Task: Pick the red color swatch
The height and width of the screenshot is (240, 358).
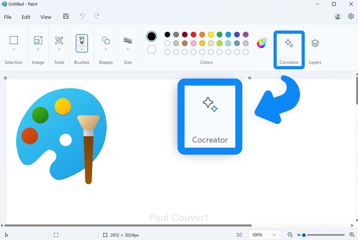Action: click(193, 35)
